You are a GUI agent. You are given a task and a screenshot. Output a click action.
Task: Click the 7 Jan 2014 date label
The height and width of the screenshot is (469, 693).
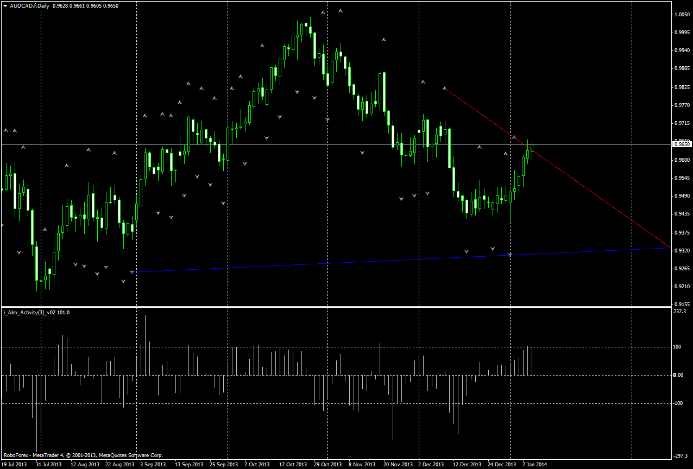tap(534, 465)
